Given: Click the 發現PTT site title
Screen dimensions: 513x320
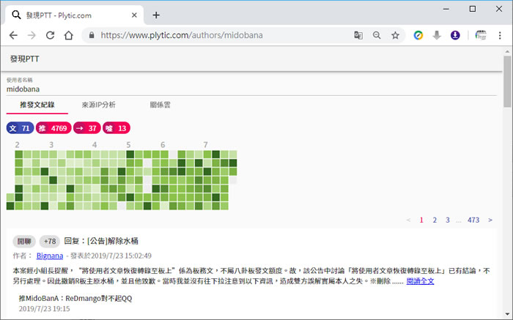Looking at the screenshot, I should 24,59.
